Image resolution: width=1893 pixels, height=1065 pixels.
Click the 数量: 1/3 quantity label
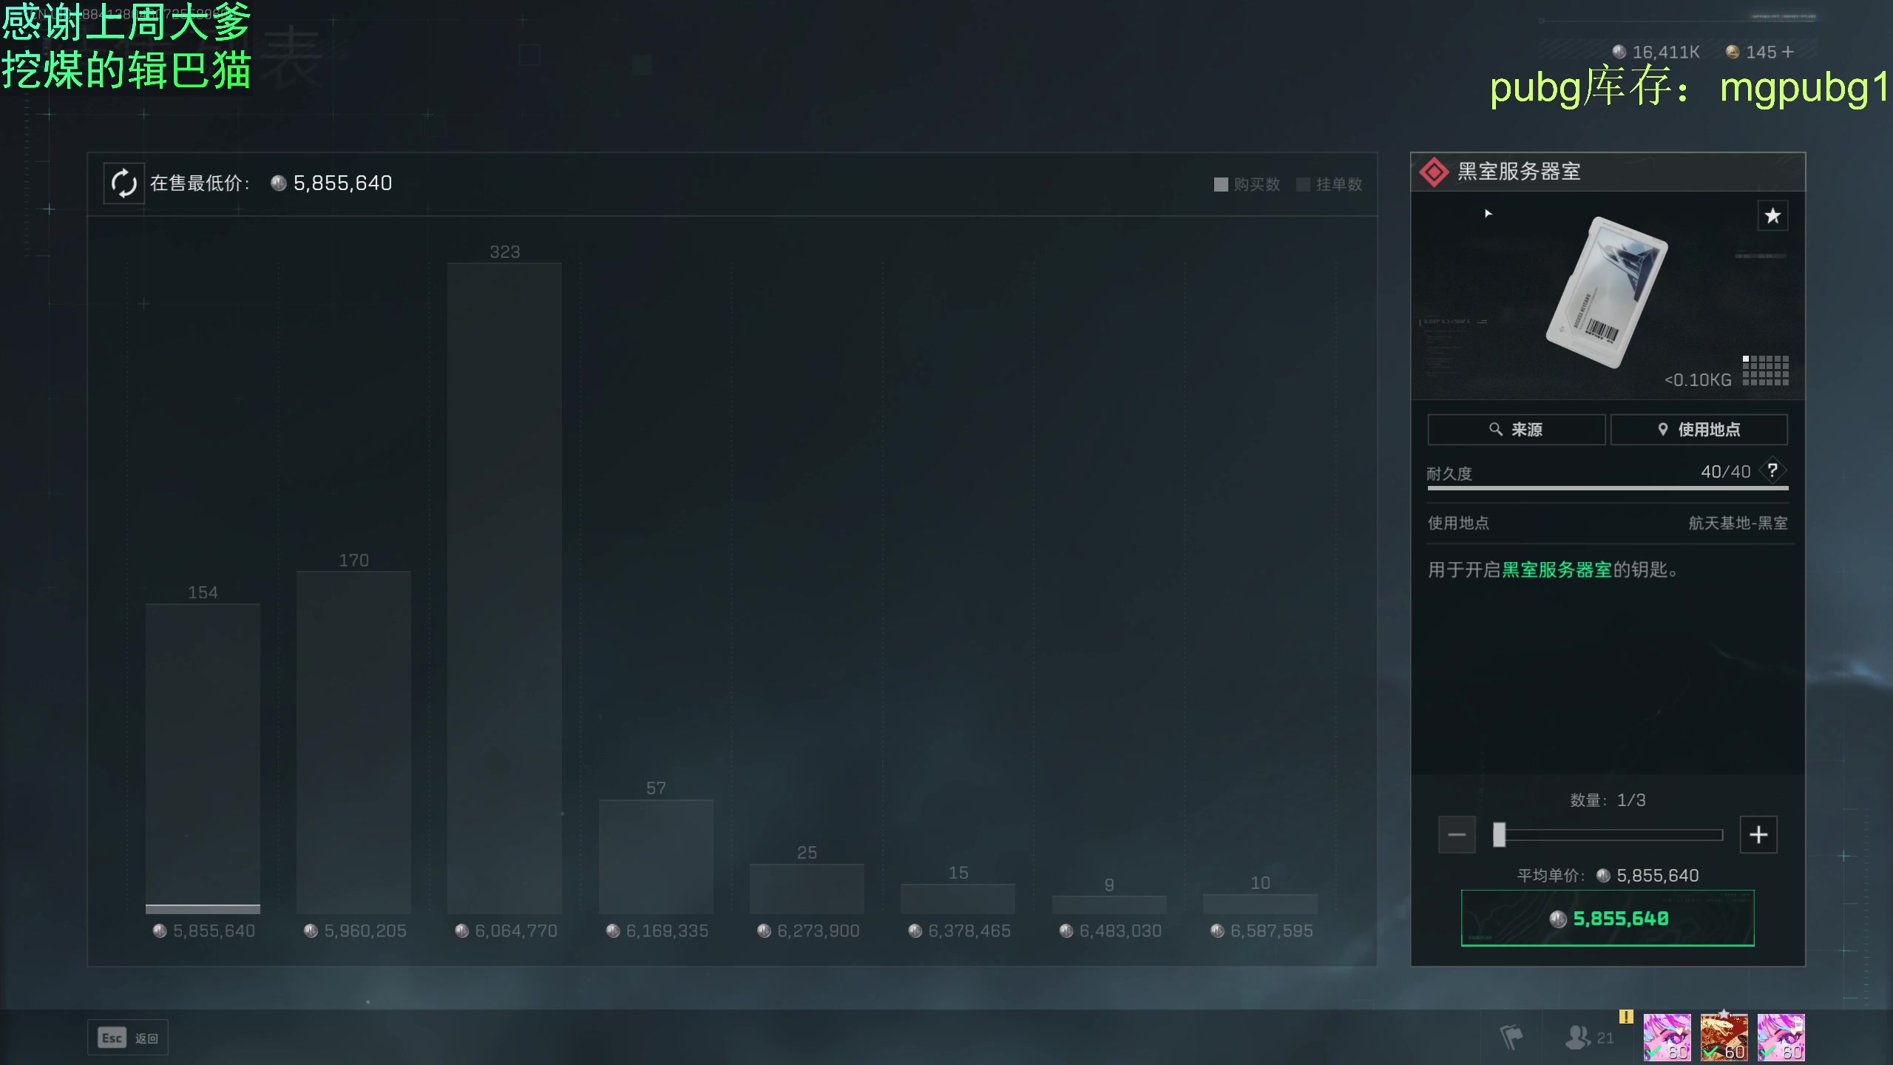(x=1608, y=800)
